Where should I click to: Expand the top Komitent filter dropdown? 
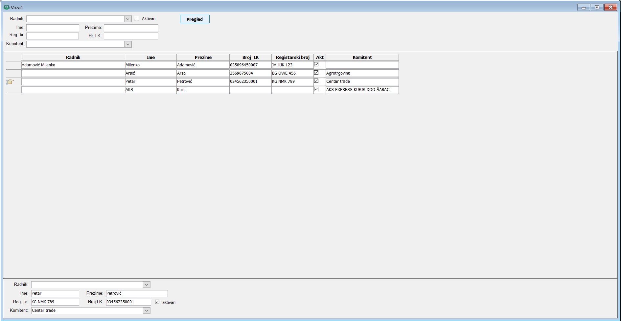point(128,44)
